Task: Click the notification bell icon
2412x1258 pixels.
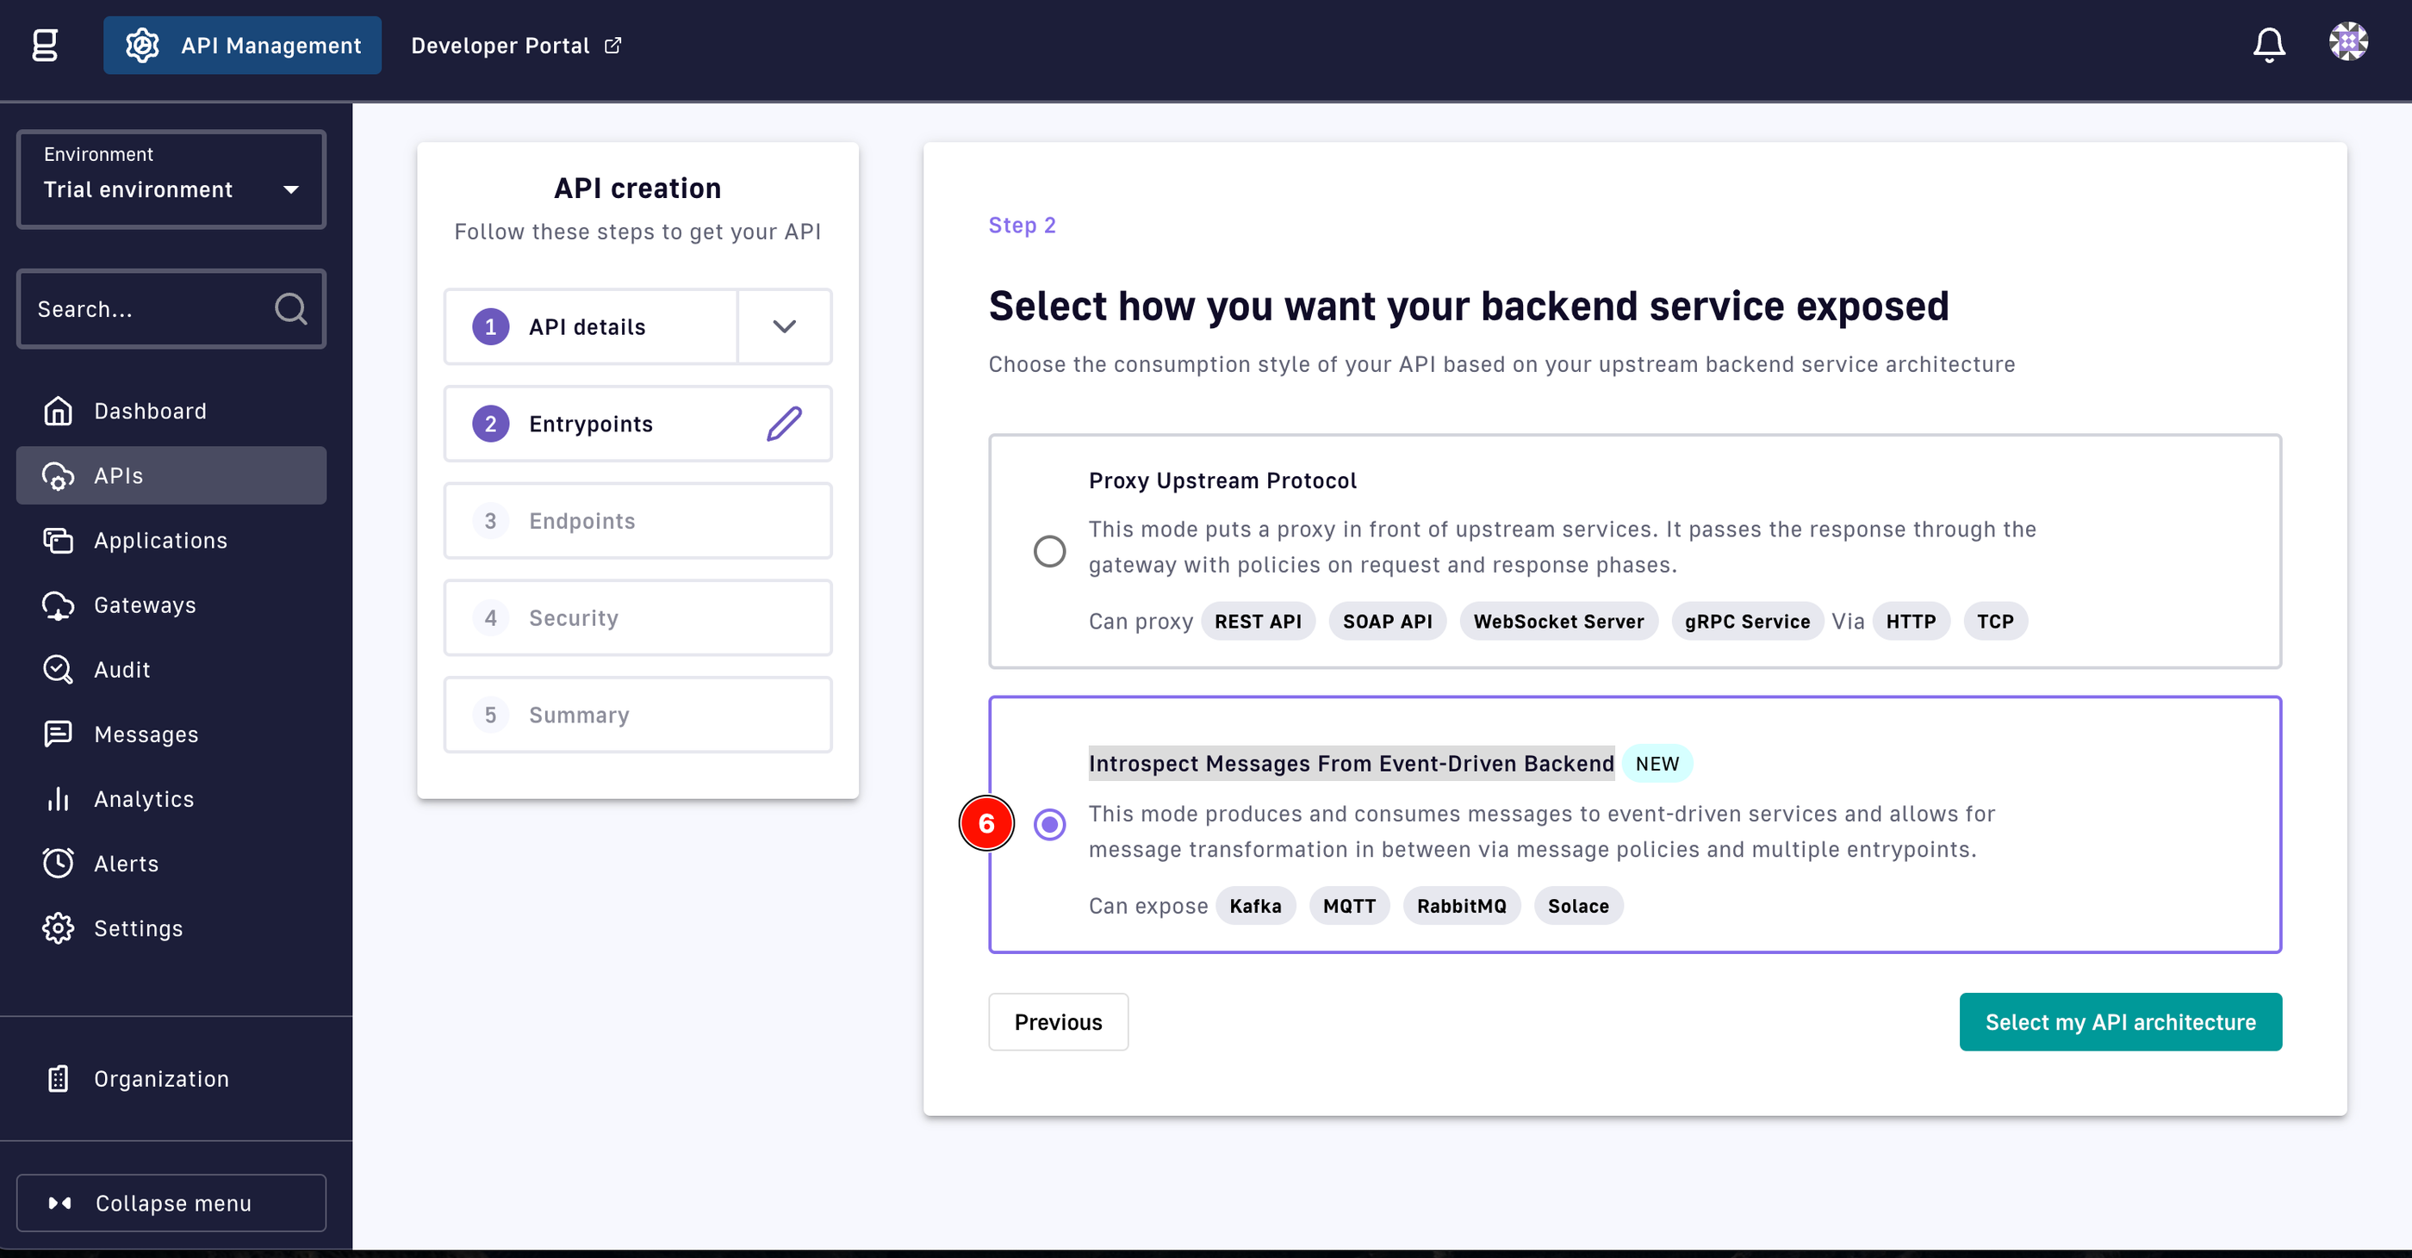Action: (x=2268, y=45)
